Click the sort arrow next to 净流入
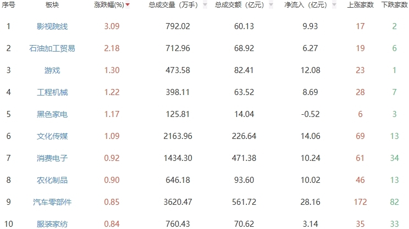The width and height of the screenshot is (409, 229). click(334, 5)
